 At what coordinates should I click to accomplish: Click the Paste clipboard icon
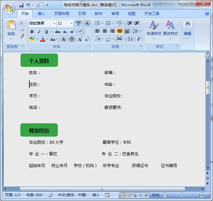(11, 25)
